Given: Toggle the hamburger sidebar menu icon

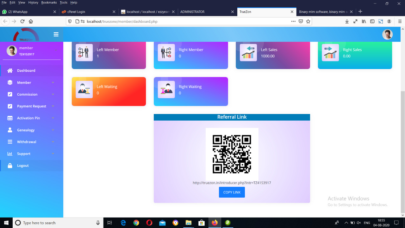Looking at the screenshot, I should coord(56,34).
